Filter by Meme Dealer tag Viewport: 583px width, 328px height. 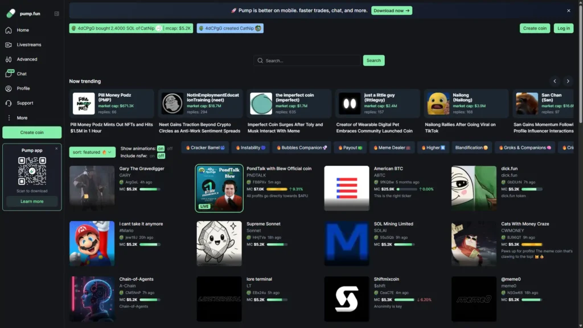point(392,147)
